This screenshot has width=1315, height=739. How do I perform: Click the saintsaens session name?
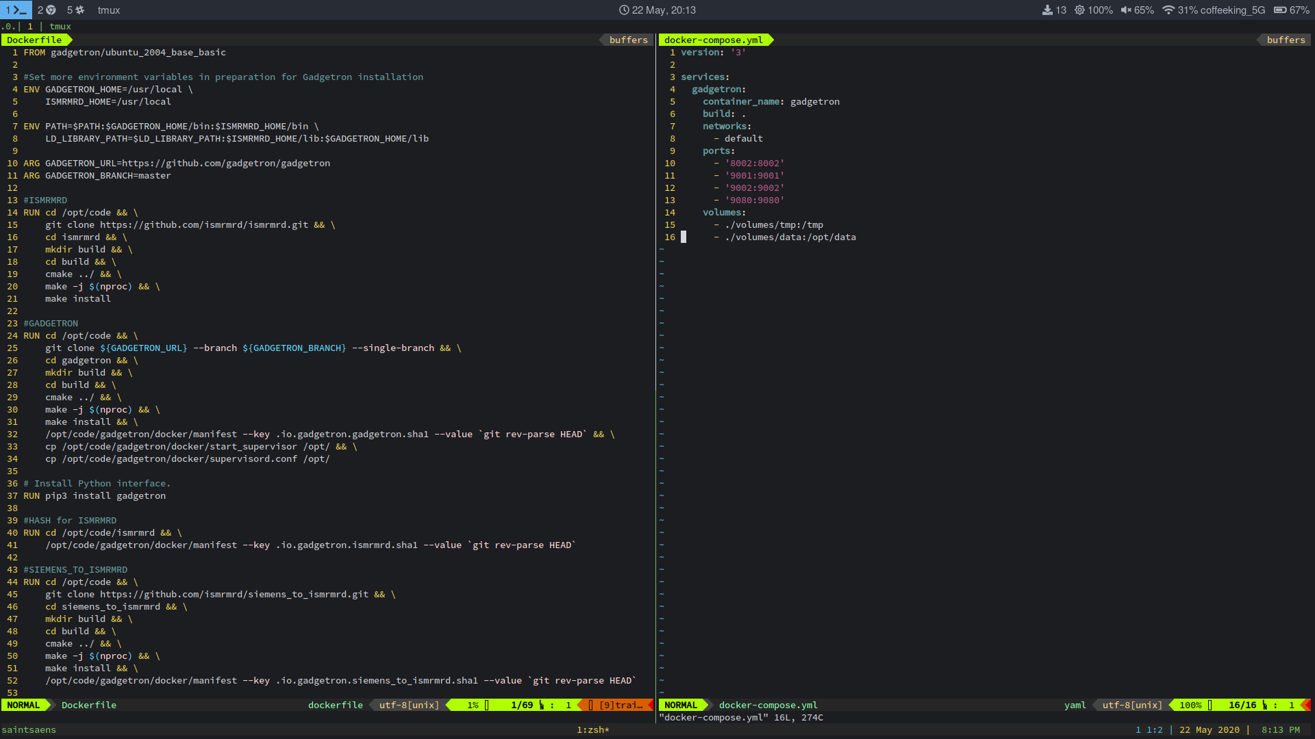coord(28,729)
